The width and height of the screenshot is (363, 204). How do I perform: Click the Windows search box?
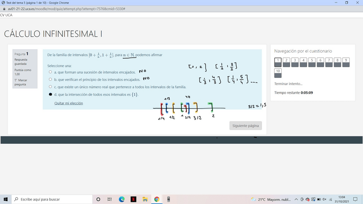[51, 199]
